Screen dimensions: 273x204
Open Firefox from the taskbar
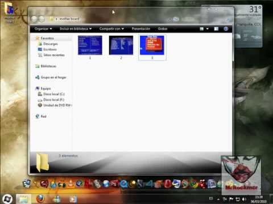click(x=40, y=199)
